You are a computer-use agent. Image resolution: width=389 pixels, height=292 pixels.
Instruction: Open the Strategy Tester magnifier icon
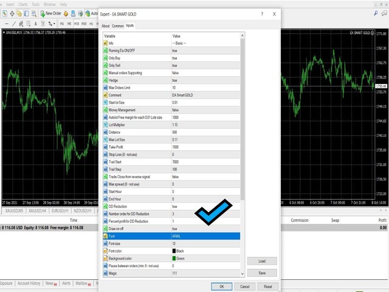[x=34, y=13]
